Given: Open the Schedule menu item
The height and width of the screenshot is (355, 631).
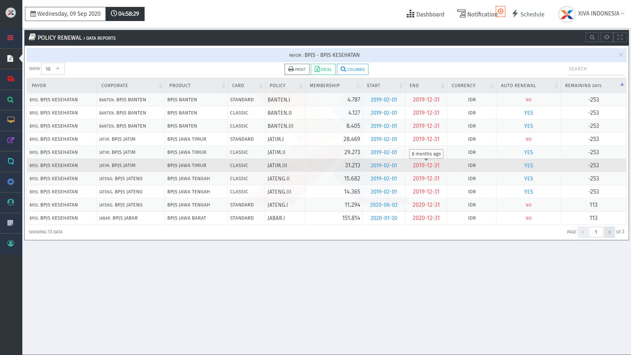Looking at the screenshot, I should tap(528, 14).
